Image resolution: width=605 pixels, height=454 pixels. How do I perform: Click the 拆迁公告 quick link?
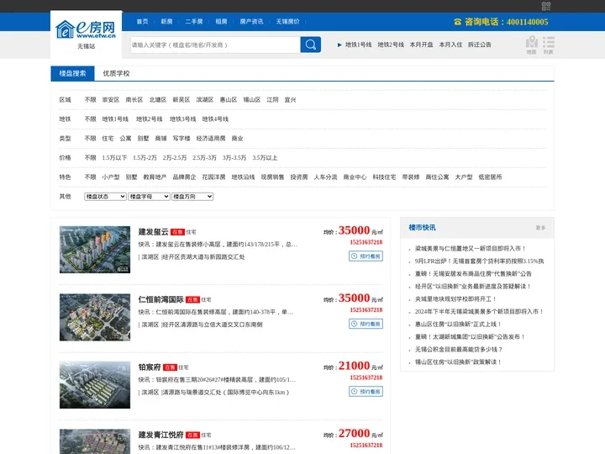(480, 45)
